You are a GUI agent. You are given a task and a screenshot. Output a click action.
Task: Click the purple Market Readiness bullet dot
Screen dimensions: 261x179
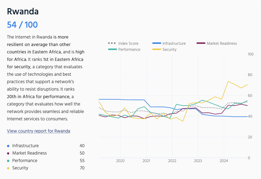click(x=8, y=153)
